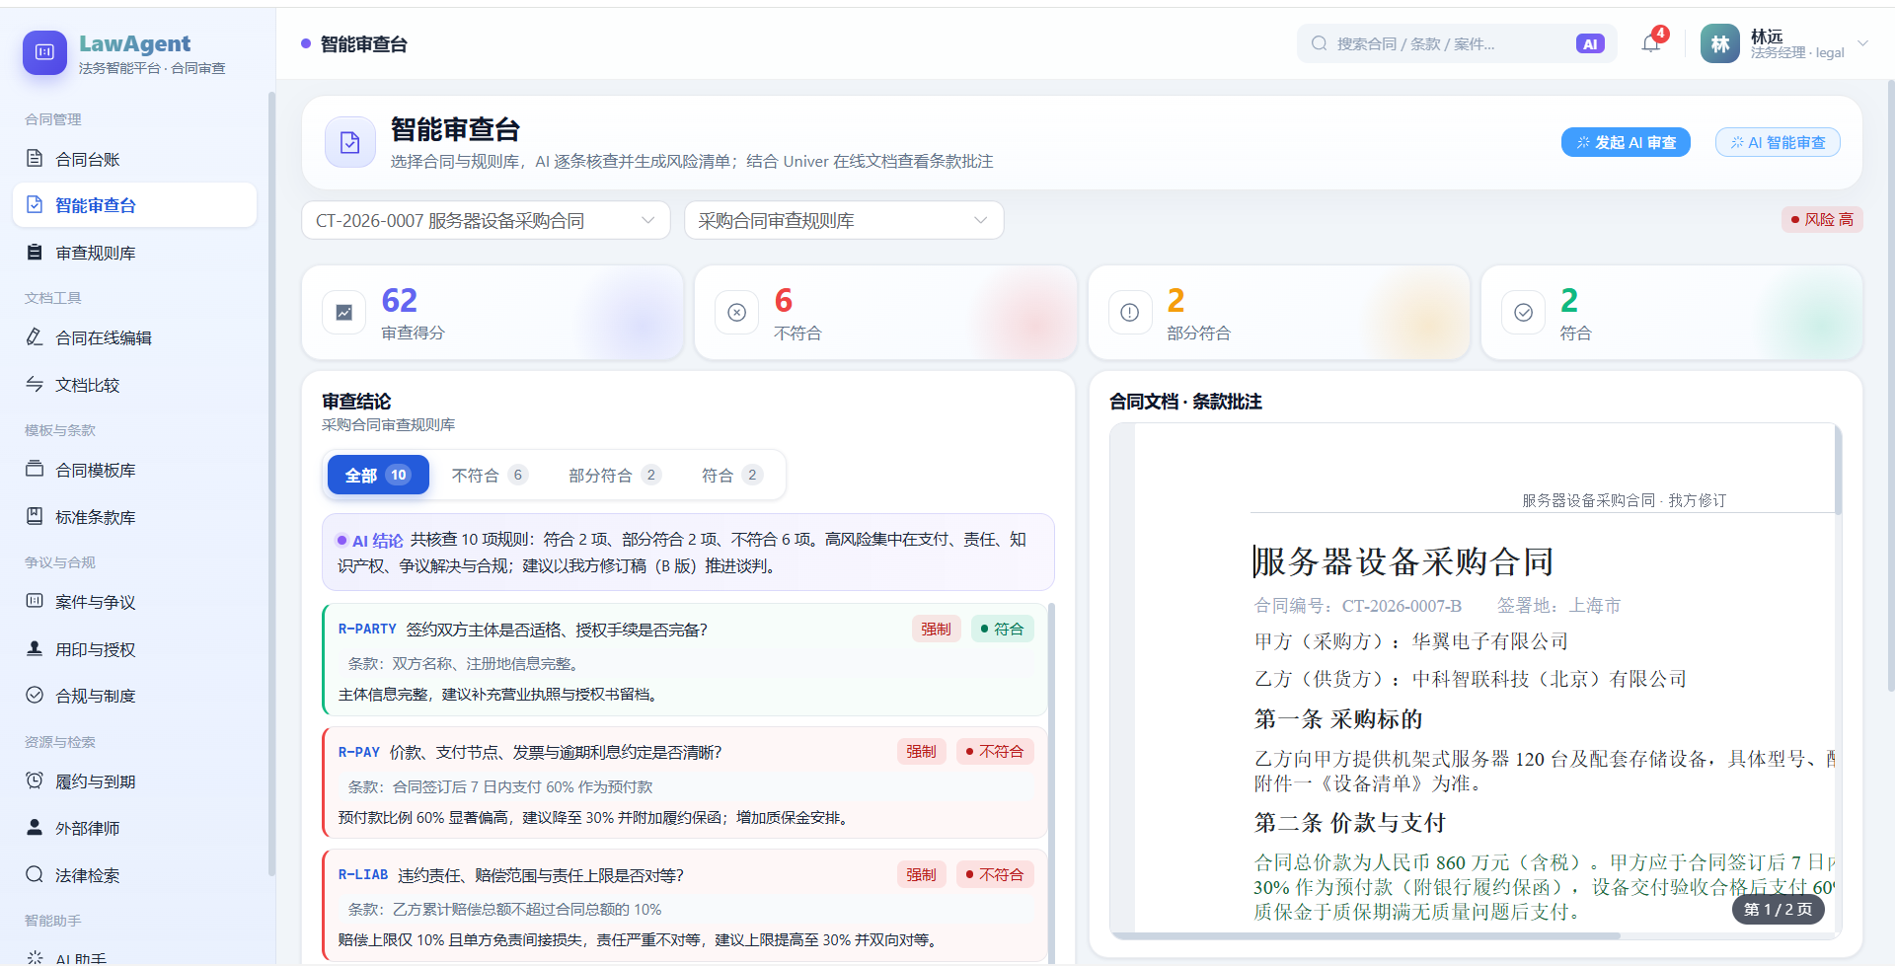The height and width of the screenshot is (966, 1895).
Task: Select the 不符合 6 tab
Action: [490, 475]
